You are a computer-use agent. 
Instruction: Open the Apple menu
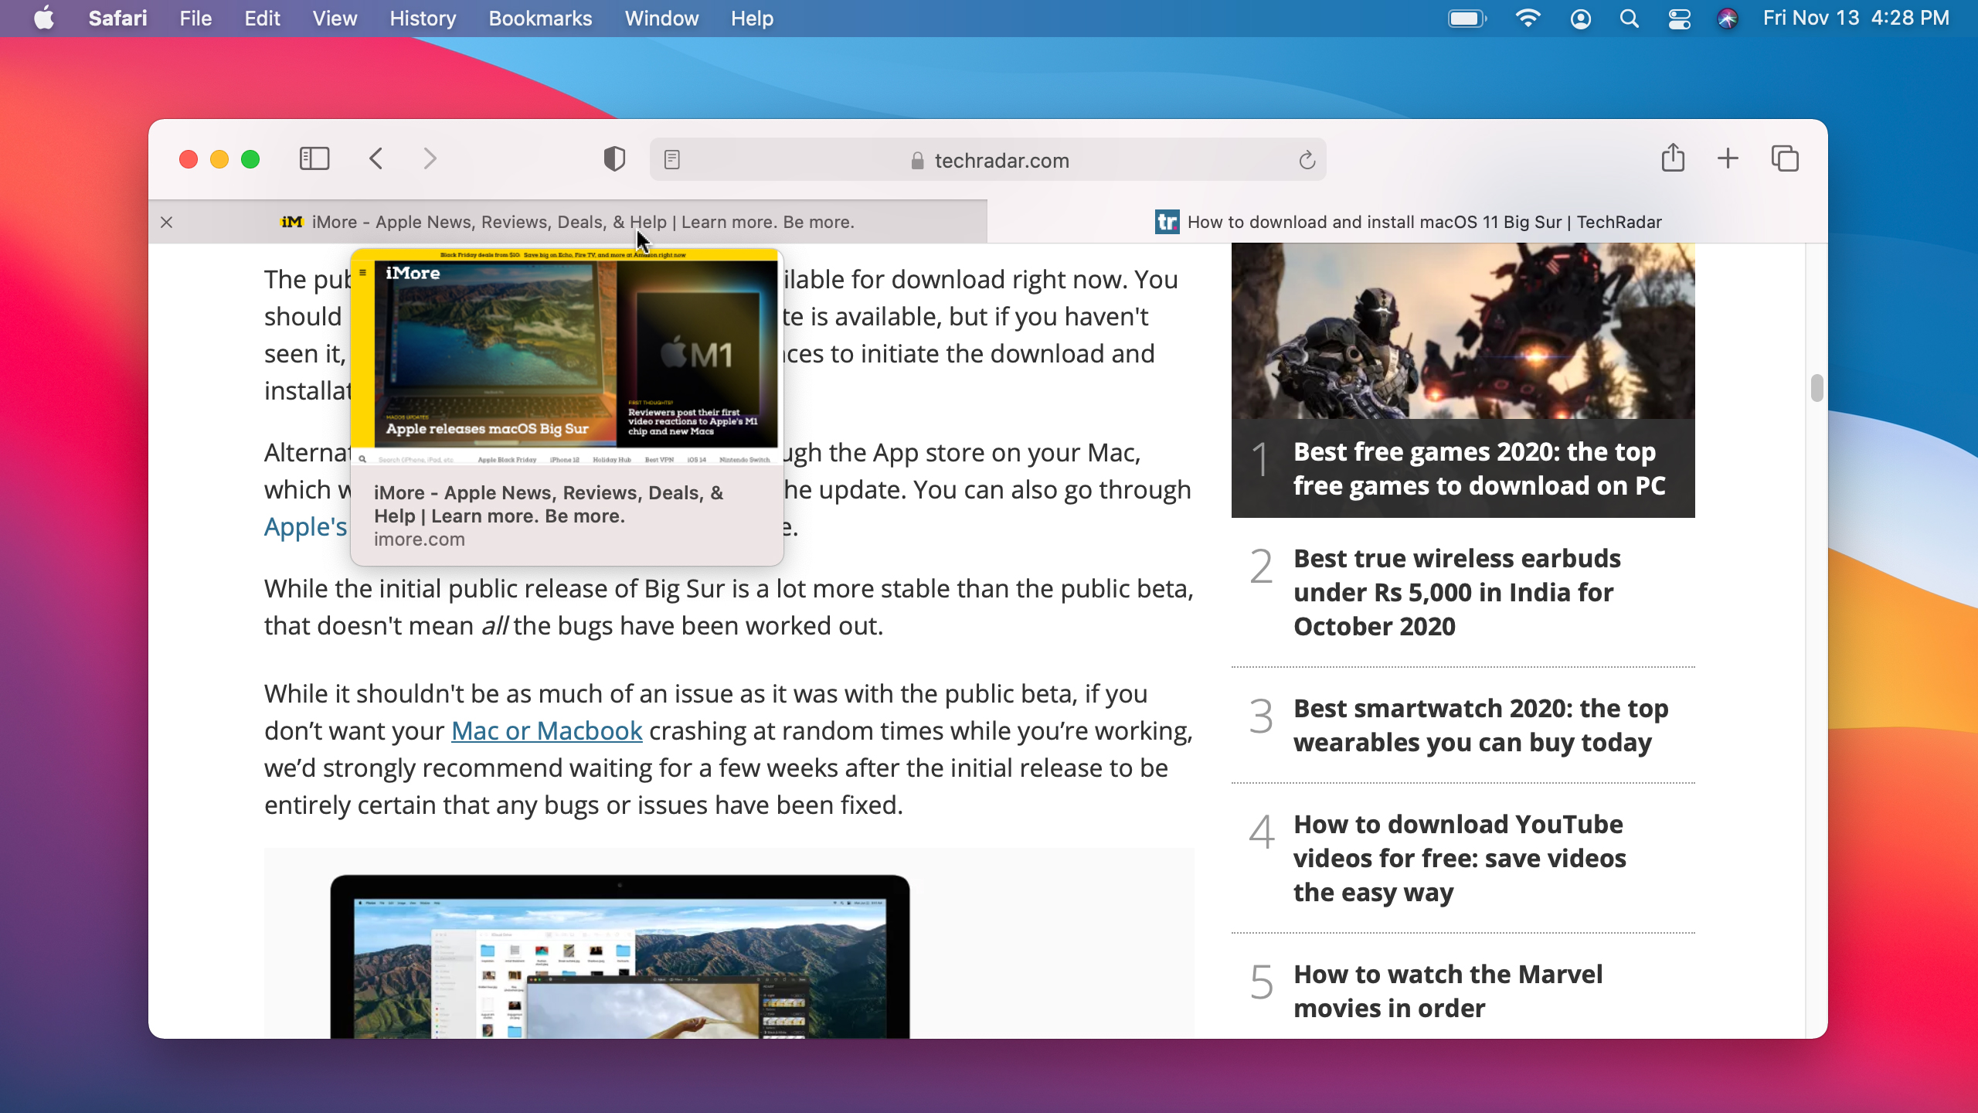pyautogui.click(x=44, y=19)
